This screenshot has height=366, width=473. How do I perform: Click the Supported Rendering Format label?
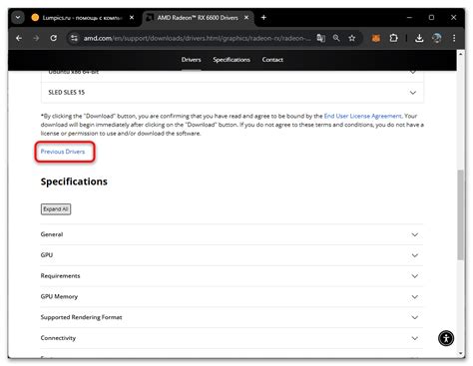(x=81, y=317)
